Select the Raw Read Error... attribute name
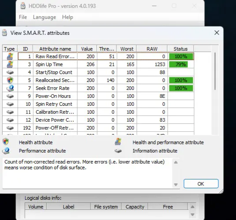236x220 pixels. 55,56
